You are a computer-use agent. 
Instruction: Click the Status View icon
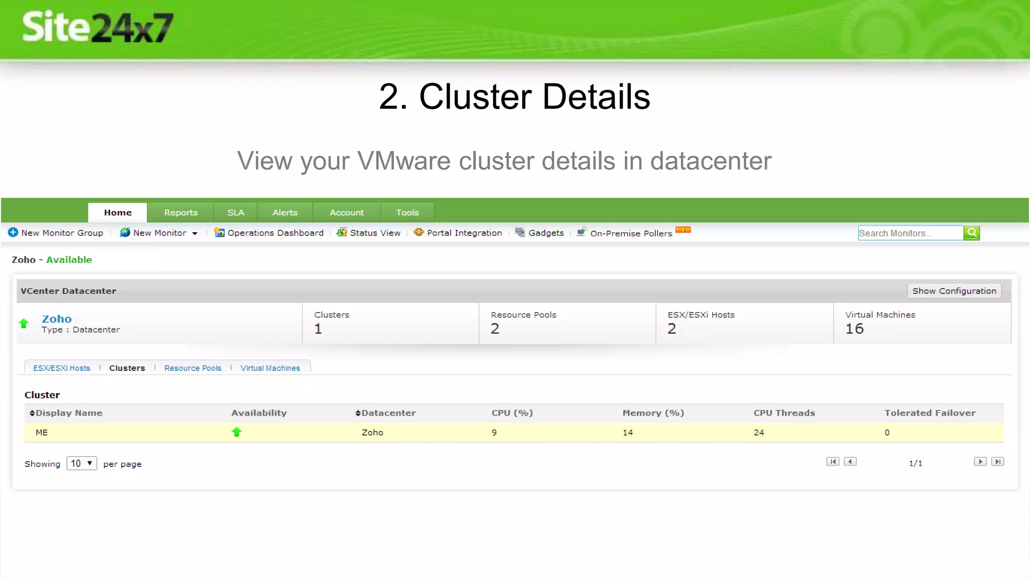342,232
